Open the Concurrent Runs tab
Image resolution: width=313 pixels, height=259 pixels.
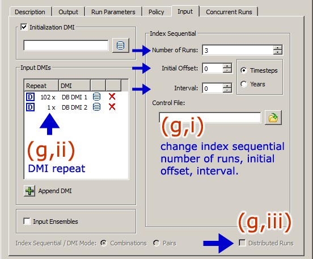point(229,12)
